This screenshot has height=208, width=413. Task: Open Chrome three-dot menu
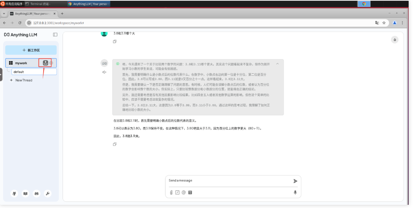click(x=402, y=23)
